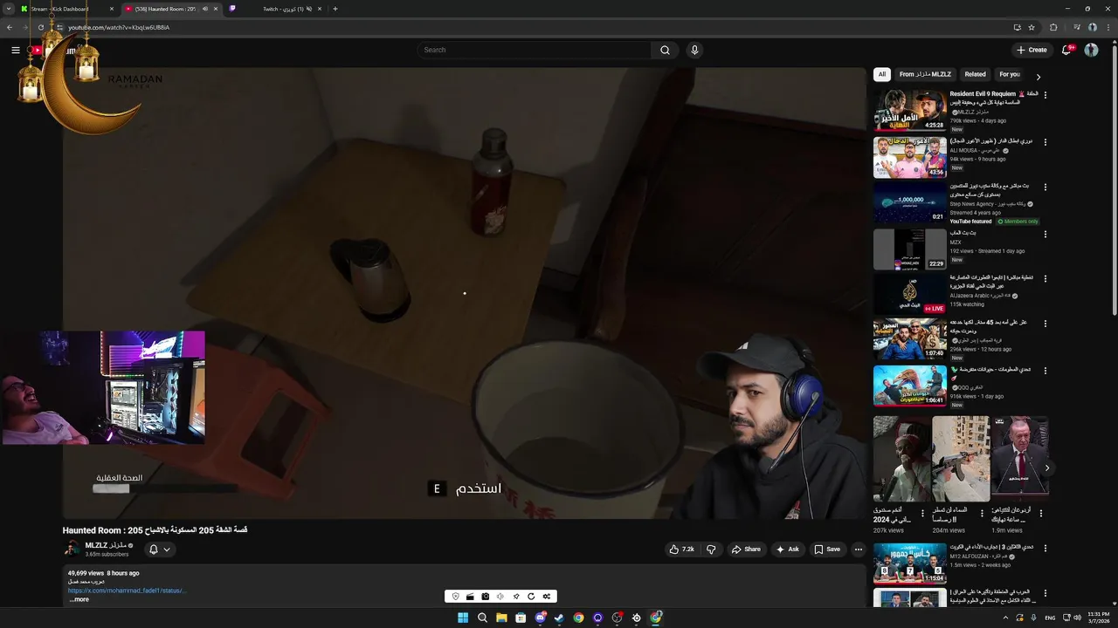Show next filter chips with the arrow
This screenshot has height=628, width=1118.
point(1038,77)
